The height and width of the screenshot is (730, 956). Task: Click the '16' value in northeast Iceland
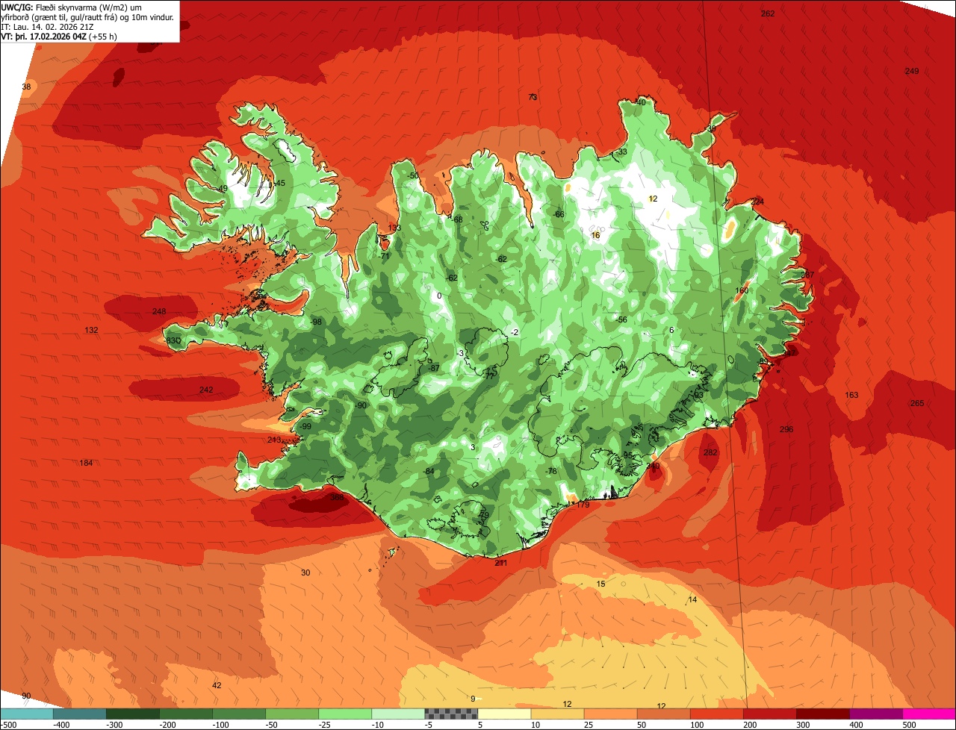click(595, 235)
